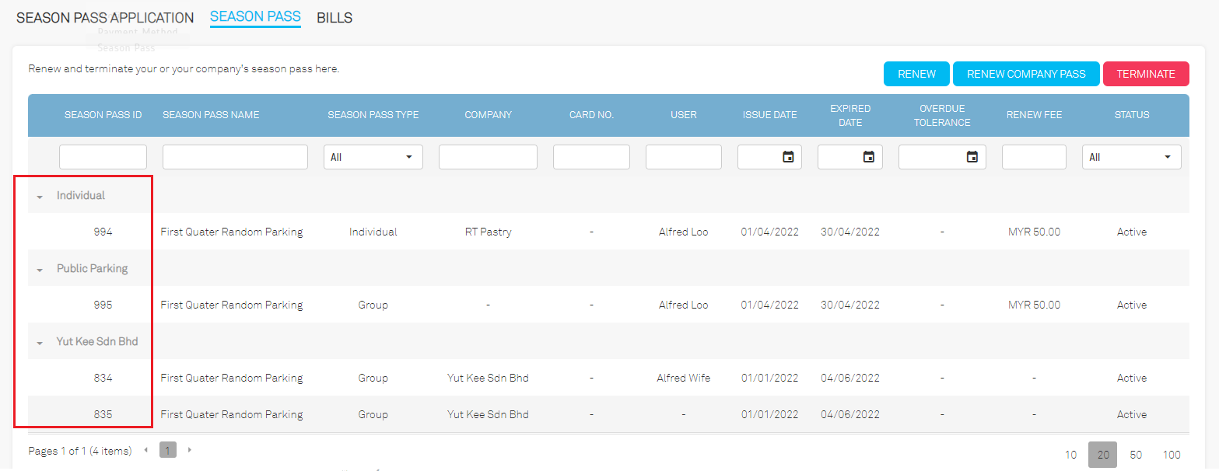Switch to the Season Pass Application tab

tap(105, 18)
